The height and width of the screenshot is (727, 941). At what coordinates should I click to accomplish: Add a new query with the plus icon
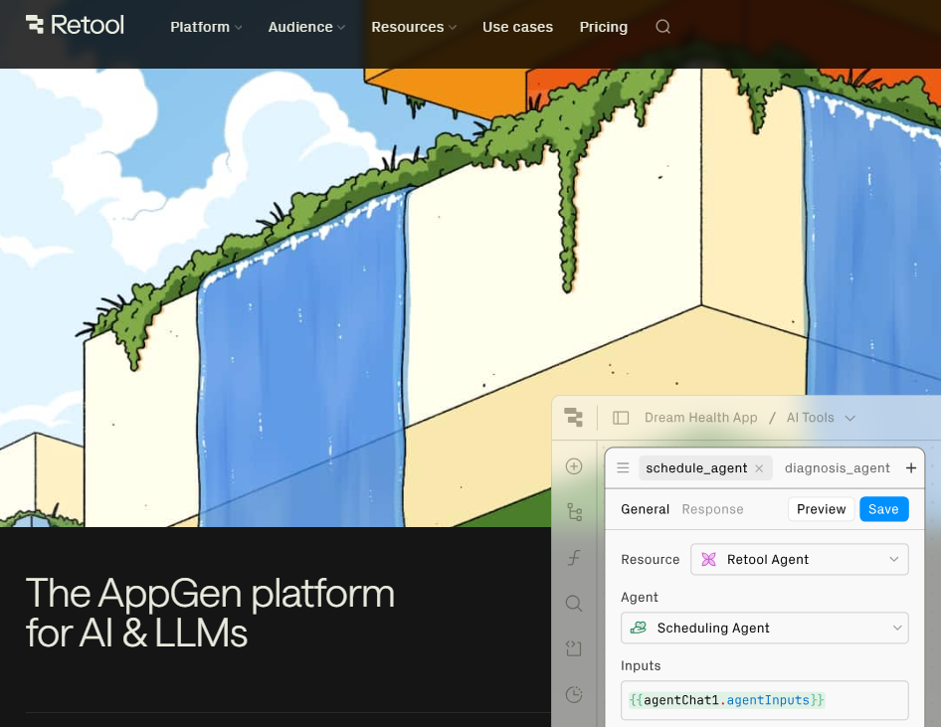click(910, 468)
